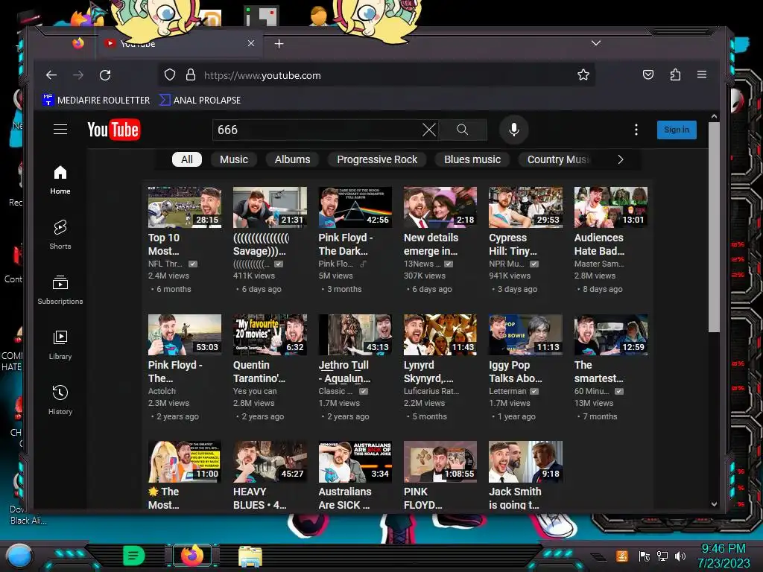Click the Firefox taskbar button

point(192,556)
